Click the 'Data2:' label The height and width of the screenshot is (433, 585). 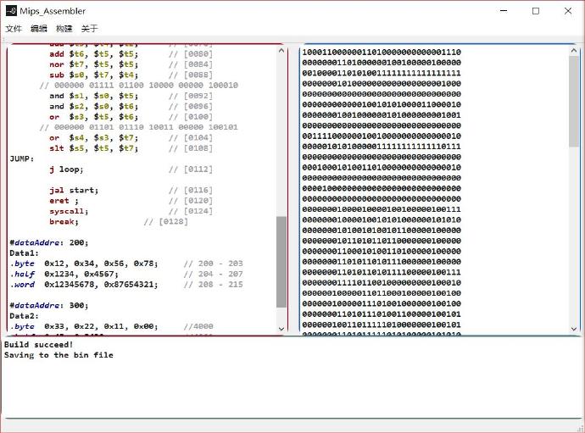click(x=25, y=315)
